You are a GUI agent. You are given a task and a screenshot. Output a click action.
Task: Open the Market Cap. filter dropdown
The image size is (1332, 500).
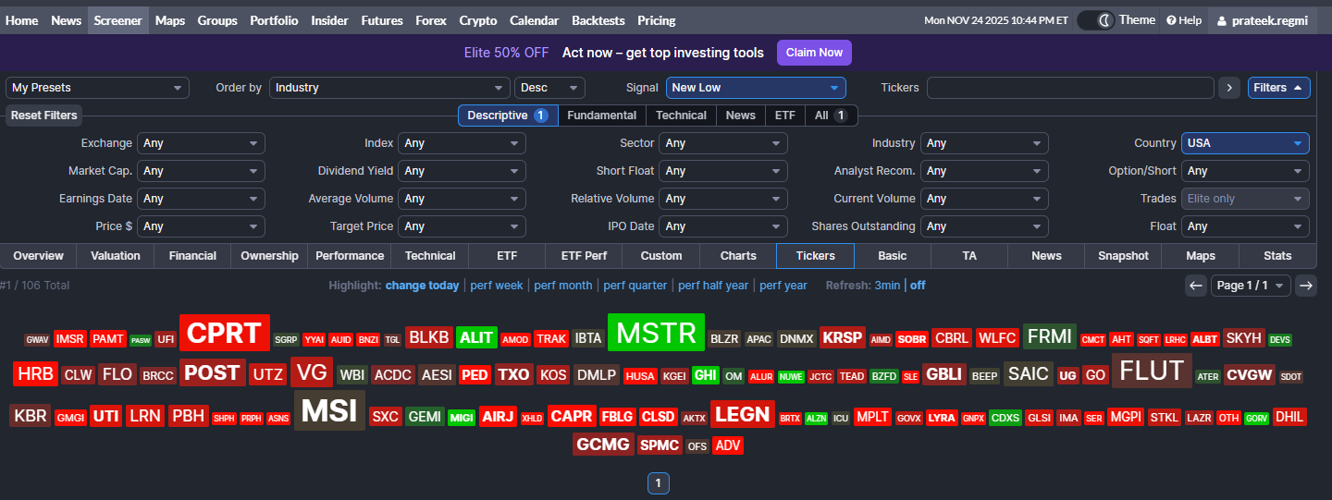pos(201,171)
